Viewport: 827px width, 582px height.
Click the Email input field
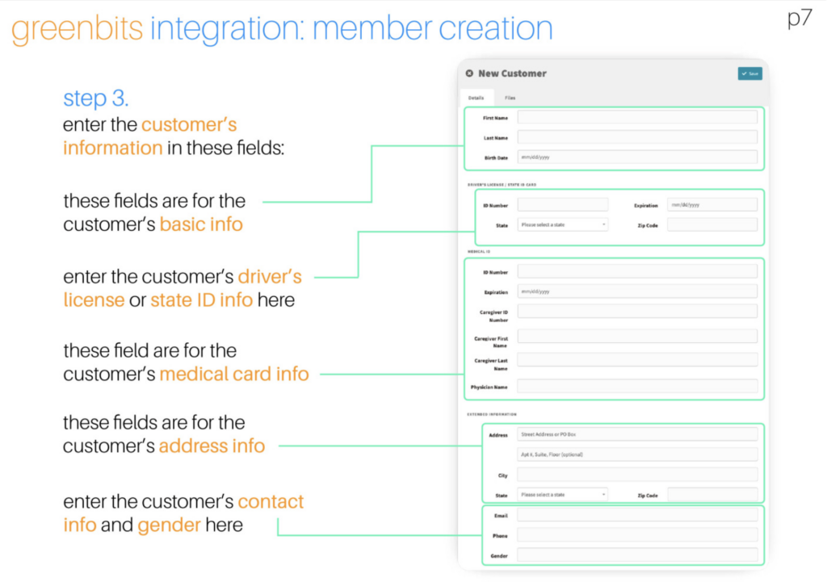[637, 514]
